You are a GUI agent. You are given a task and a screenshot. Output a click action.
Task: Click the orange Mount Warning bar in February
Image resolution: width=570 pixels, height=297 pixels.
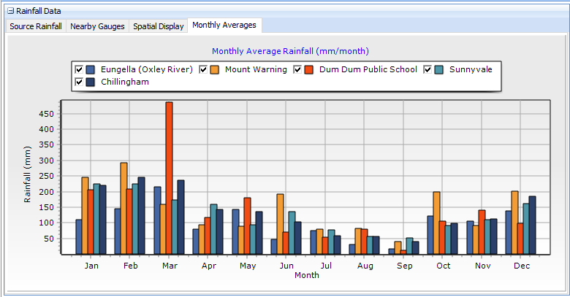(124, 208)
